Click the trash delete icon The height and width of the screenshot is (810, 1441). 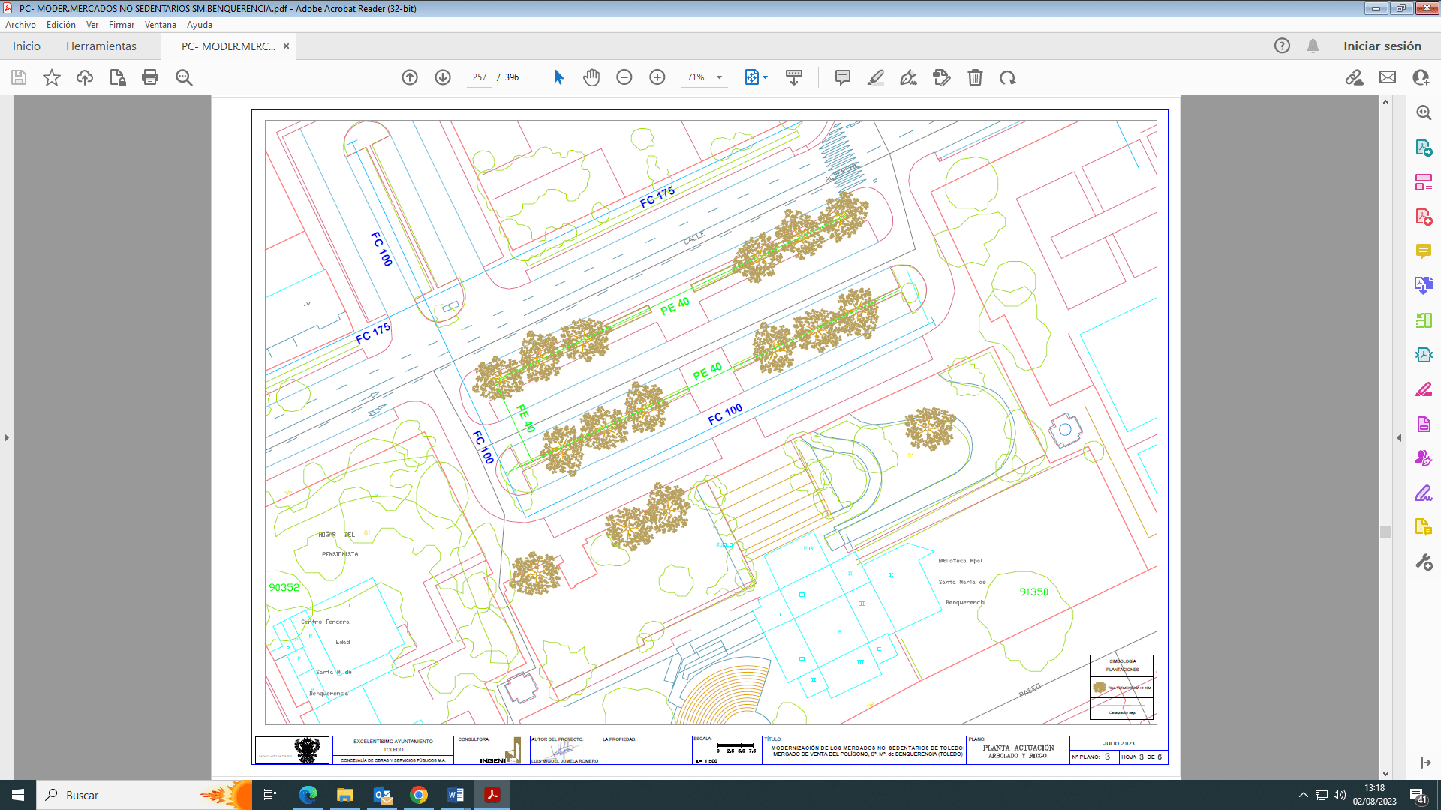click(x=975, y=77)
